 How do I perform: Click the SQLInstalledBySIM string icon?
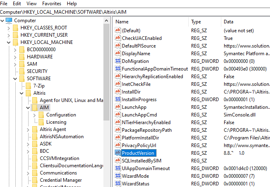click(118, 160)
